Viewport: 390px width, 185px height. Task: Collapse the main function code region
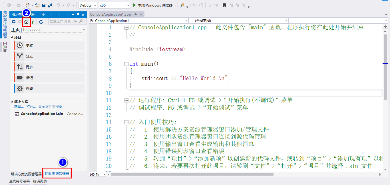(x=126, y=64)
